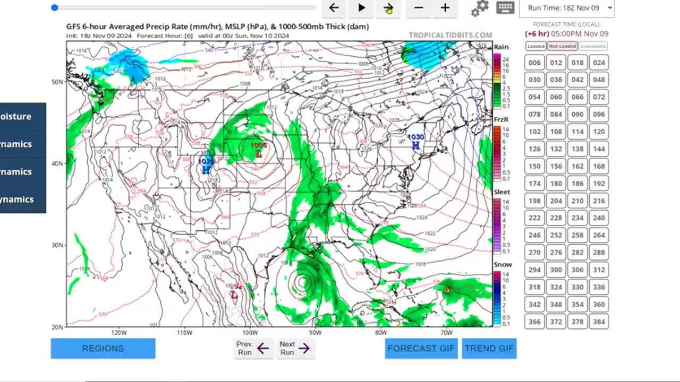This screenshot has height=382, width=680.
Task: Select forecast hour 156
Action: click(556, 166)
